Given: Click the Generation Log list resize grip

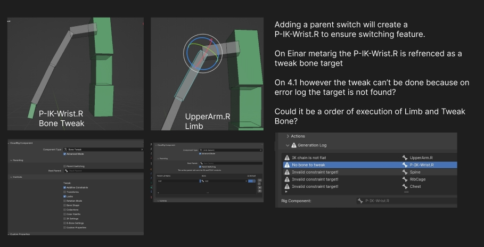Looking at the screenshot, I should pos(406,192).
